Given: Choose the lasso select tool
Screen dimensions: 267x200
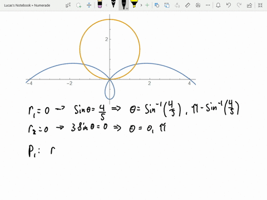Looking at the screenshot, I should tap(78, 5).
